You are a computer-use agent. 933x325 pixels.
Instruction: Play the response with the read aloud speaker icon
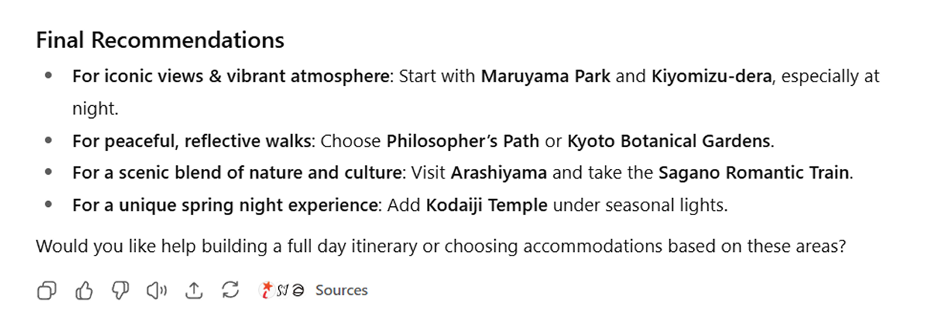(157, 291)
